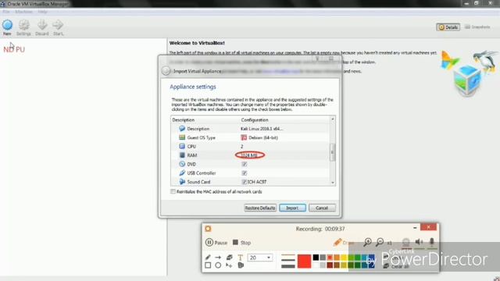Switch to the Details view button

pyautogui.click(x=448, y=27)
